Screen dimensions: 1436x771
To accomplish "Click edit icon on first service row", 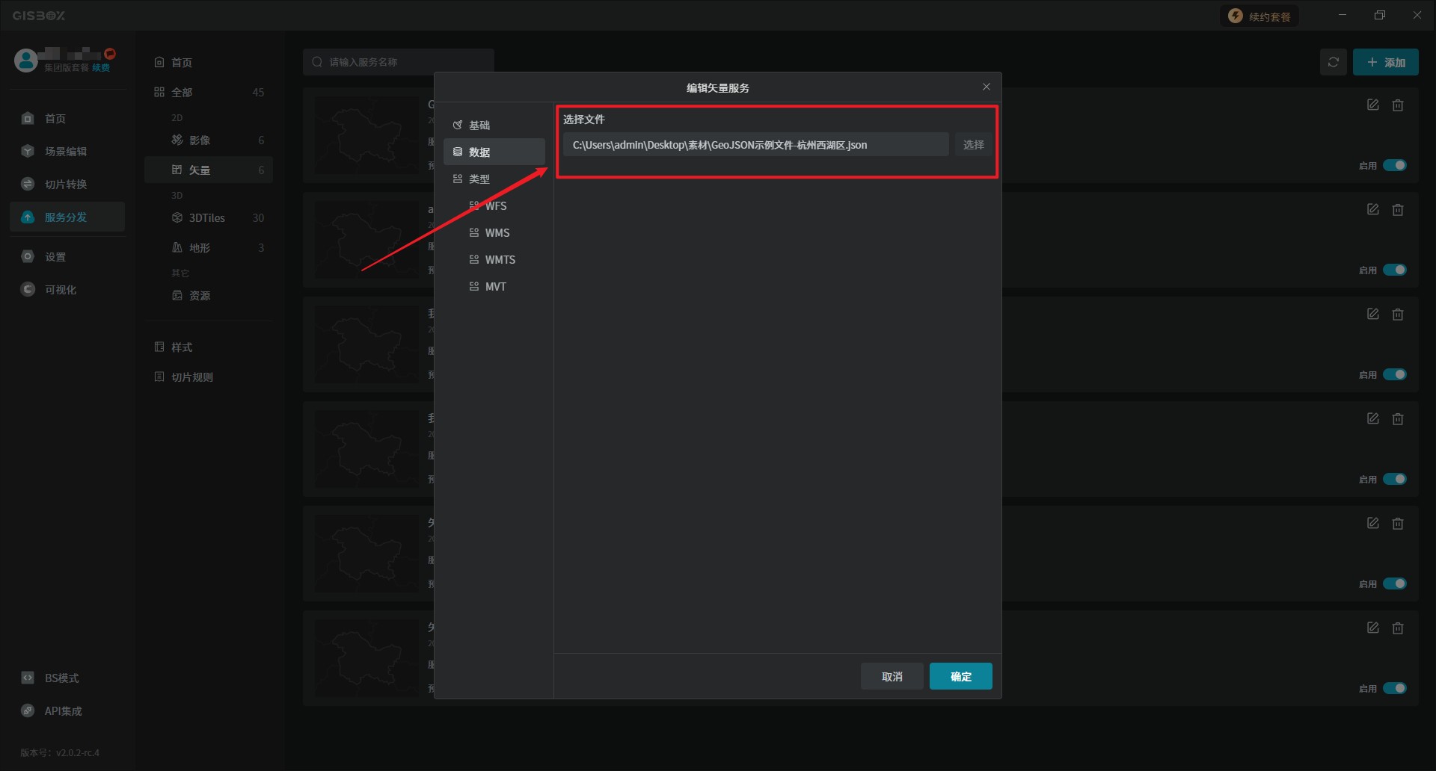I will click(1372, 105).
